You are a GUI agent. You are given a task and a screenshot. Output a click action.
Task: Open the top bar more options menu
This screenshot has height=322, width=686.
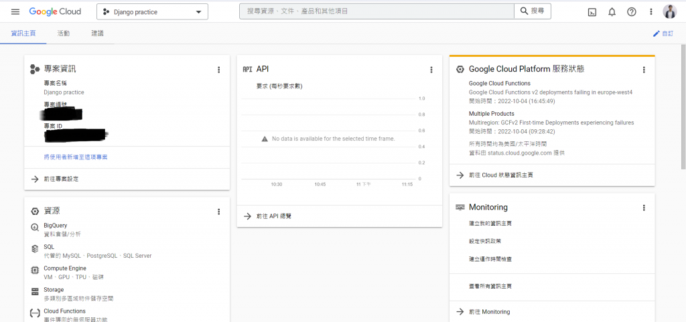tap(651, 12)
